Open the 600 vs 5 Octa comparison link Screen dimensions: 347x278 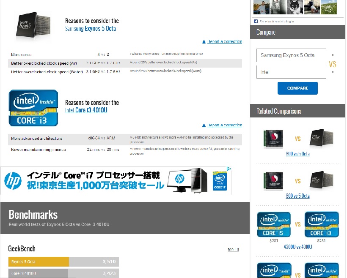(297, 196)
